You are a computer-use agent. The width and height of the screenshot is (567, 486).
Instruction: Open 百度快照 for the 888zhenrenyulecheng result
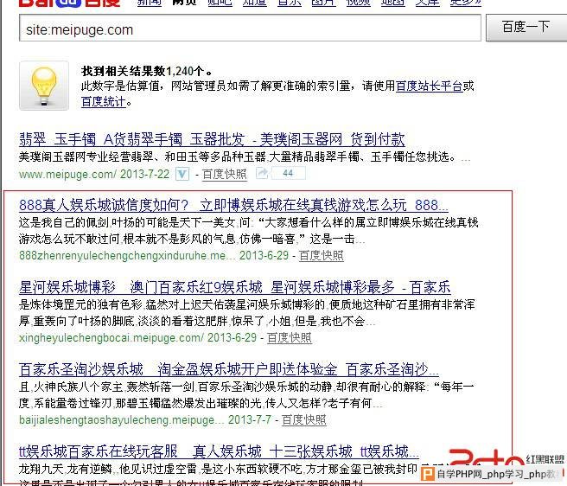click(322, 255)
